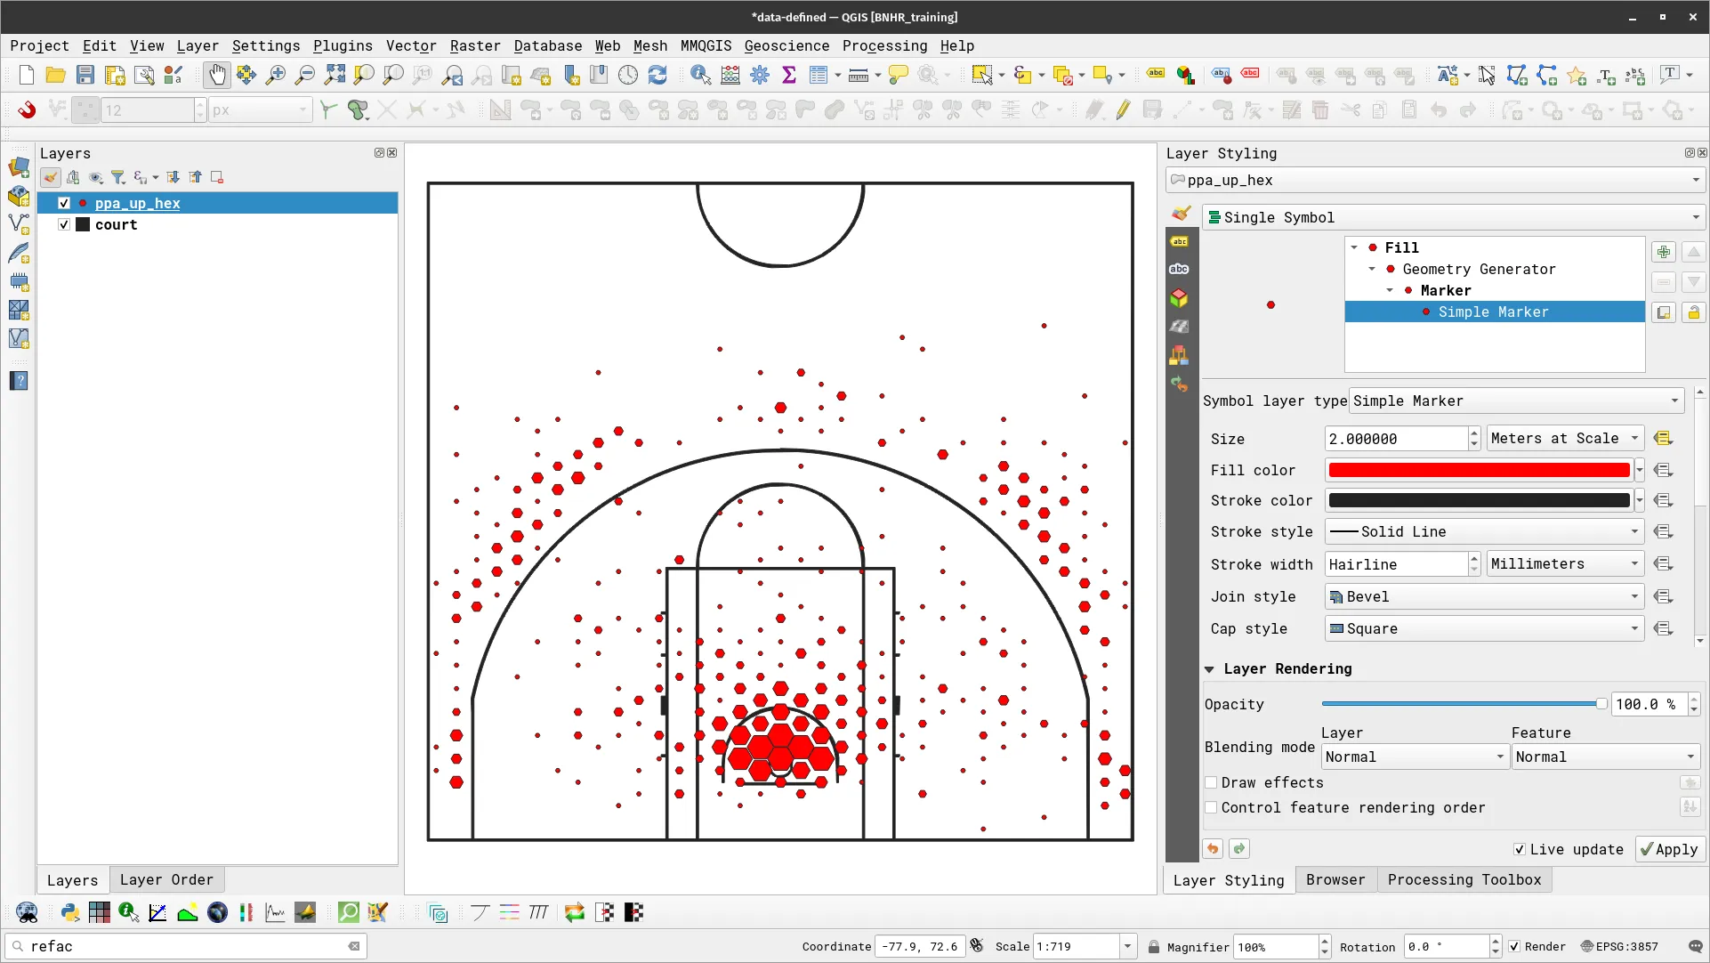Hide the court layer

[x=63, y=224]
